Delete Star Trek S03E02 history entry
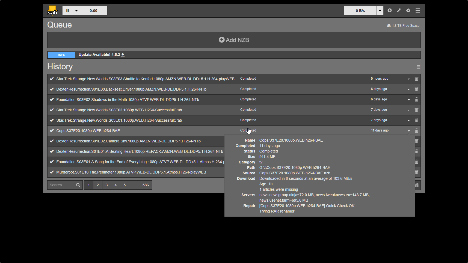The width and height of the screenshot is (468, 263). tap(416, 110)
